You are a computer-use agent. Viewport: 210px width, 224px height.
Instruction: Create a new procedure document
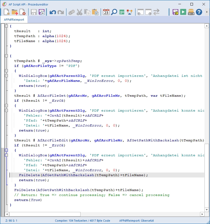pos(7,12)
